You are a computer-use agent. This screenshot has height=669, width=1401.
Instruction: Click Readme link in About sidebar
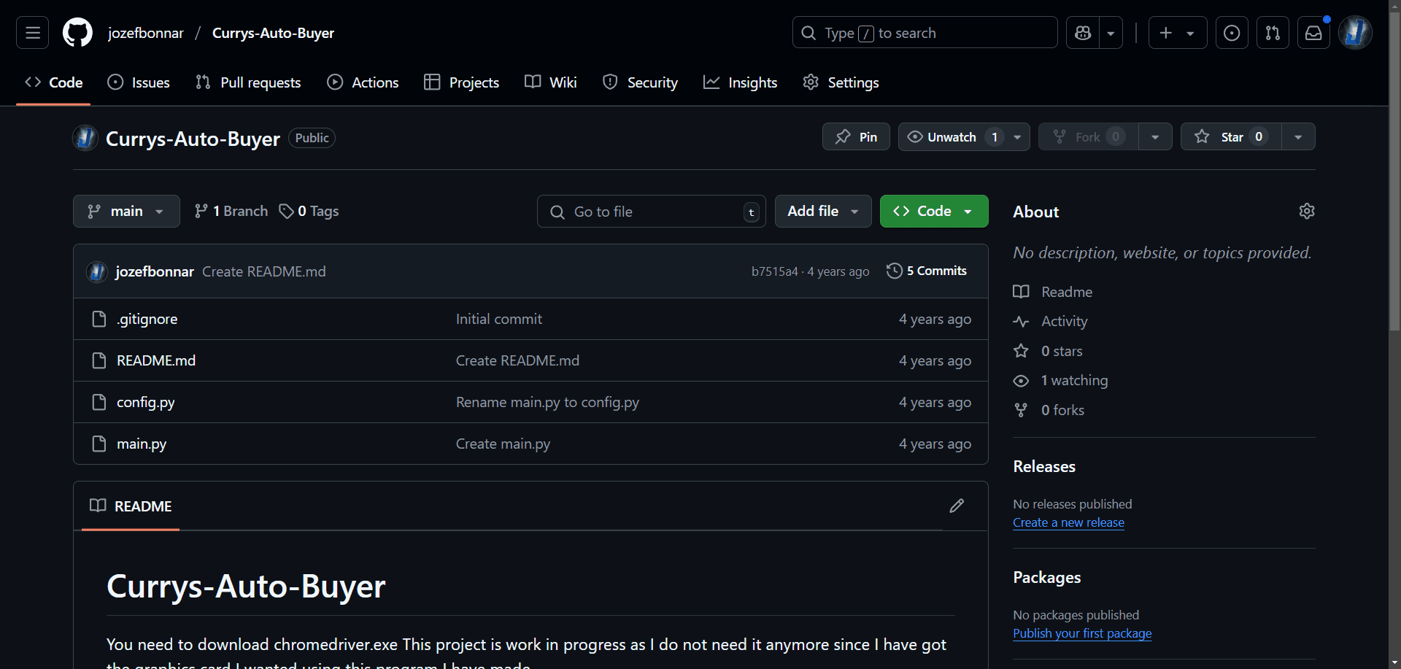click(x=1053, y=292)
